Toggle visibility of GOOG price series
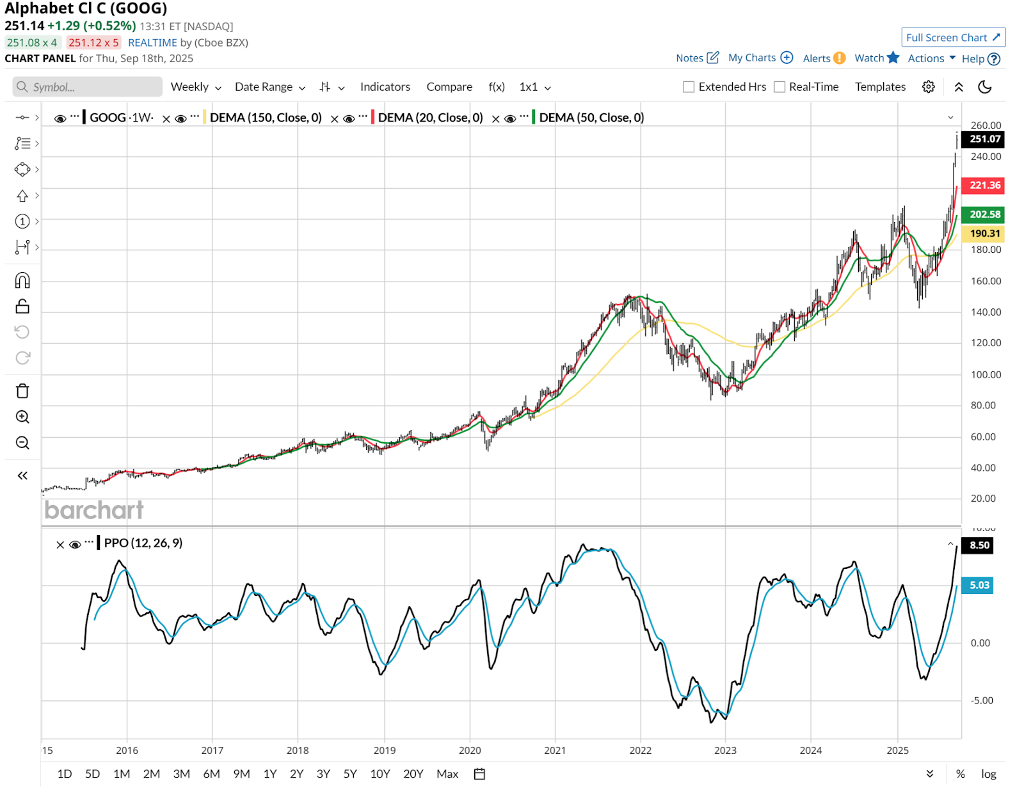Viewport: 1024px width, 793px height. pos(60,118)
